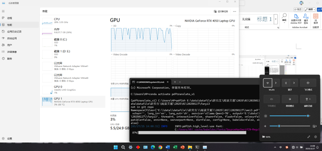322x151 pixels.
Task: Add a new terminal tab with plus button
Action: pos(175,82)
